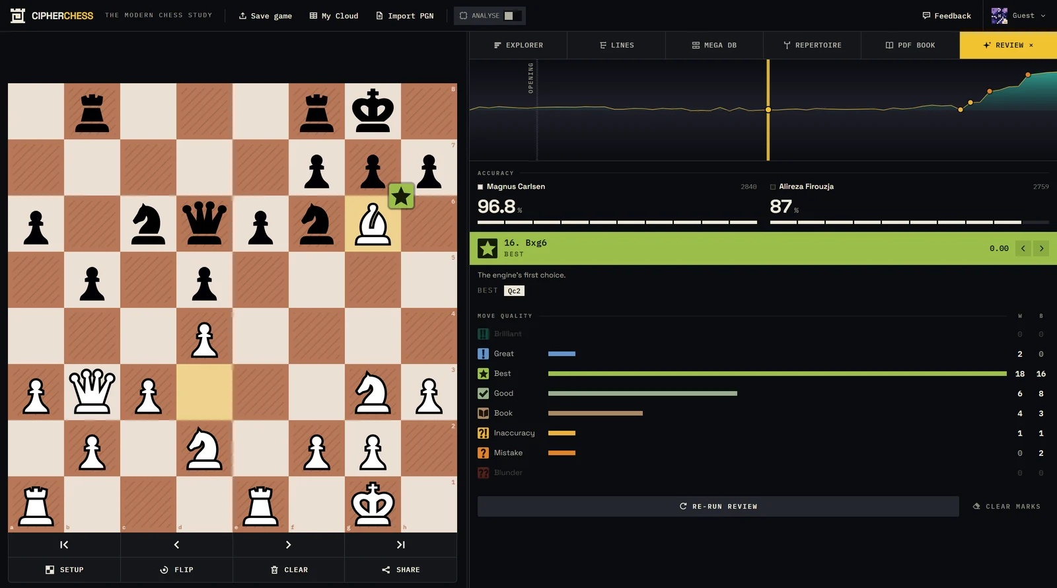Go to previous reviewed move arrow
1057x588 pixels.
point(1023,248)
